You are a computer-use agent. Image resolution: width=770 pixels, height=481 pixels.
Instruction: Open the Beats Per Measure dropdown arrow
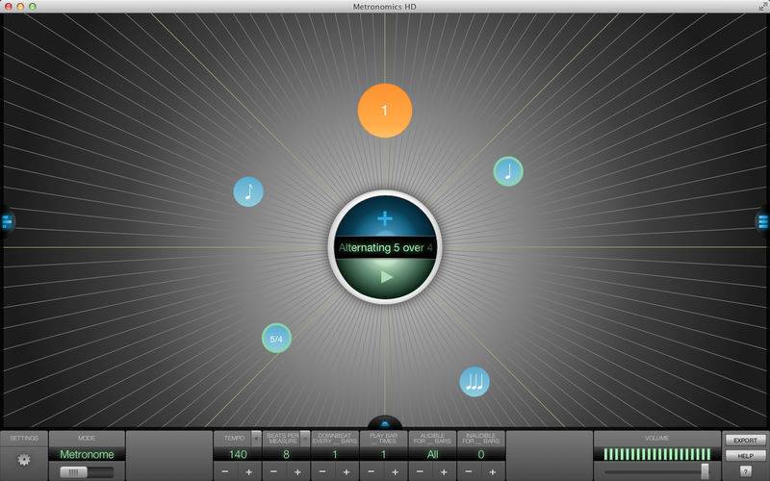pyautogui.click(x=305, y=439)
